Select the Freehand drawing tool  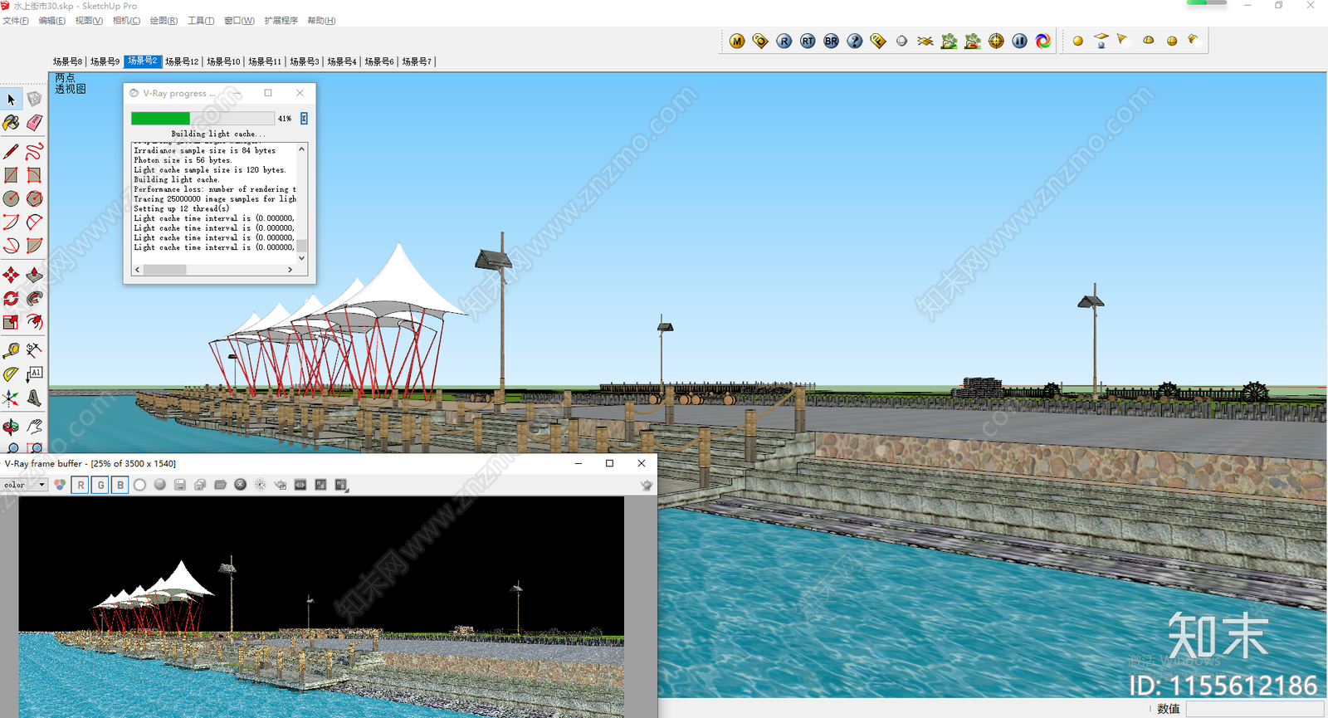click(34, 152)
